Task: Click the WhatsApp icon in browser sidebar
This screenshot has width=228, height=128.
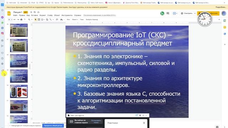Action: click(x=2, y=23)
